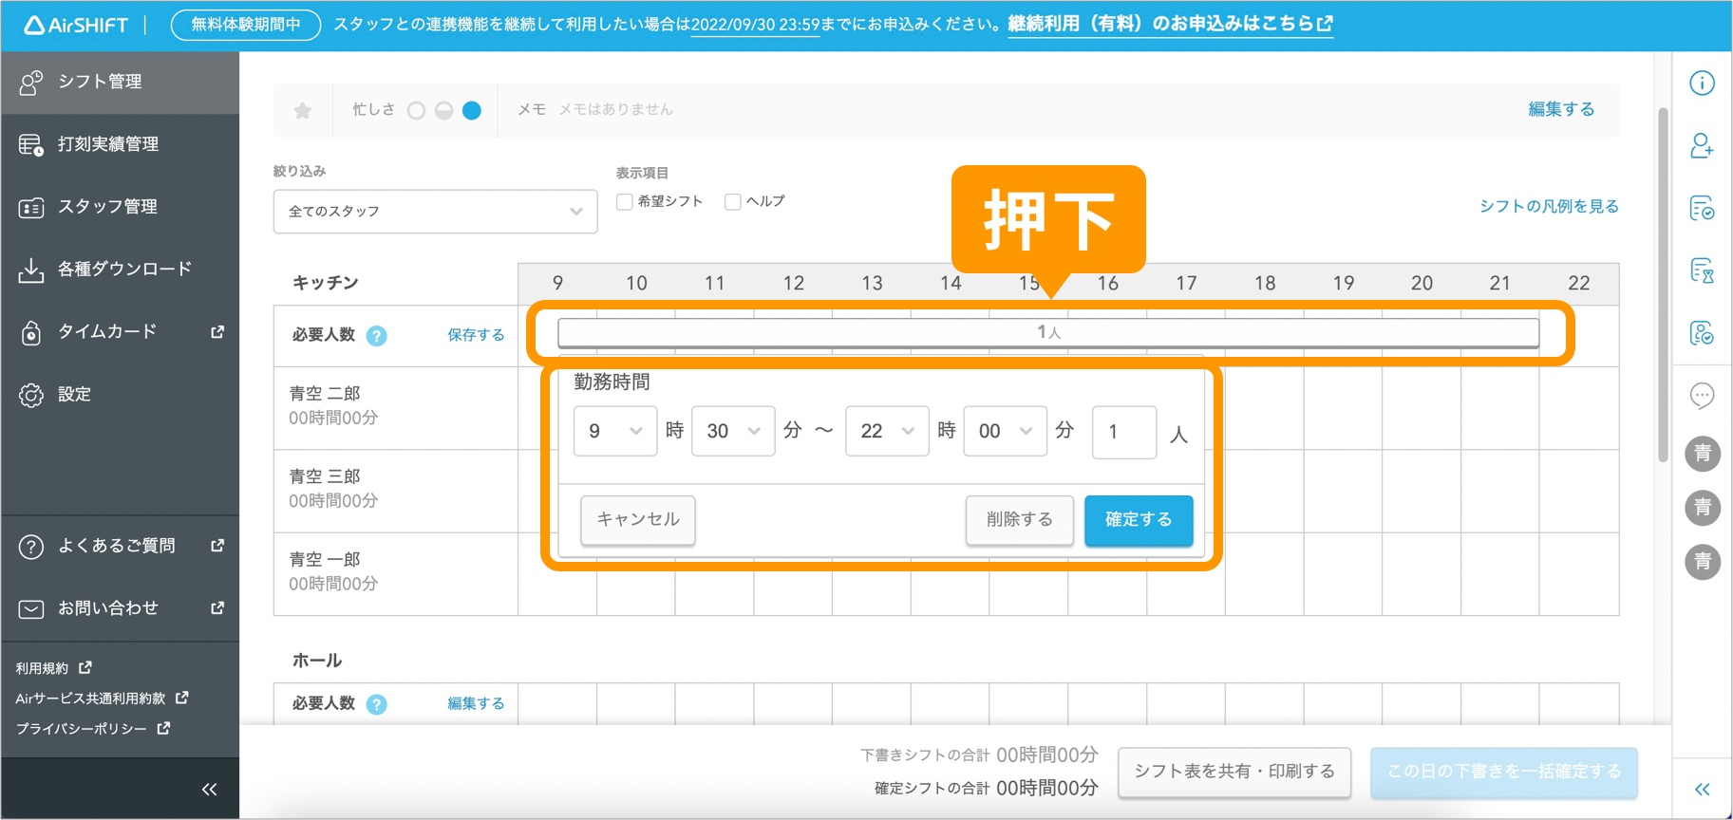Click the add staff person icon

pyautogui.click(x=1702, y=146)
